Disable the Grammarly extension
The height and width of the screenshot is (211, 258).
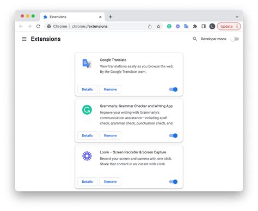coord(173,135)
